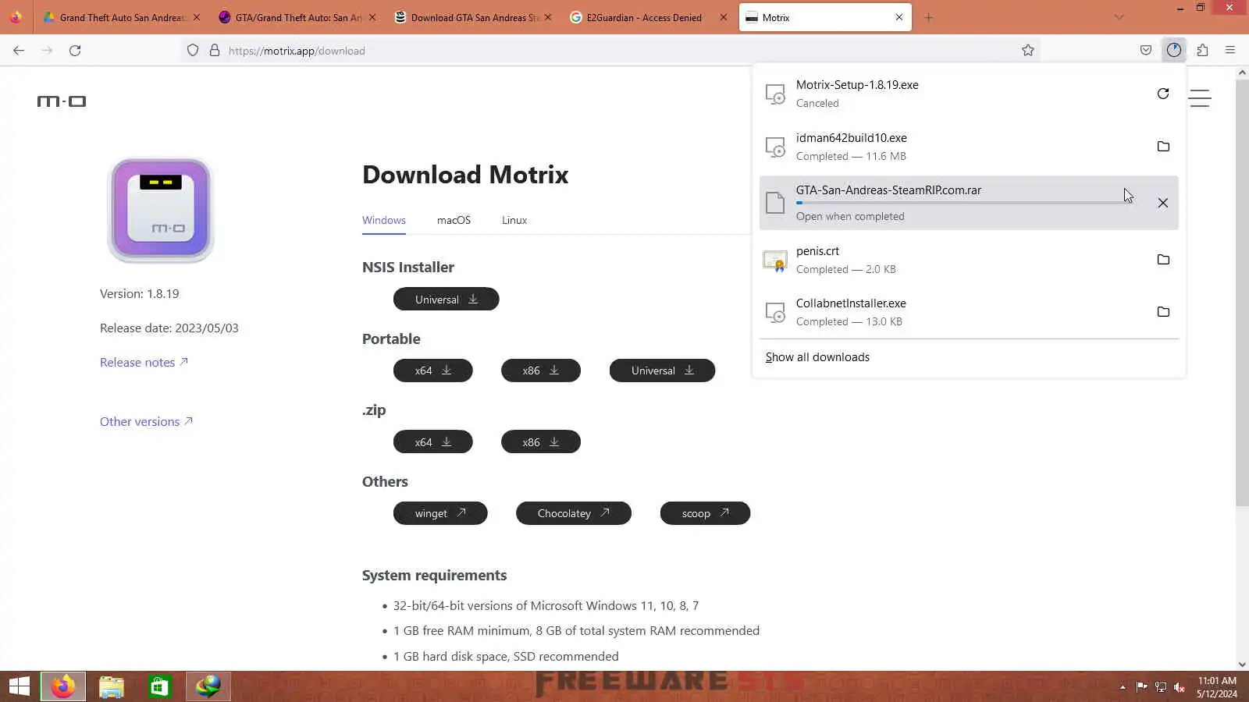Open folder for CollabnetInstaller.exe download

(x=1163, y=312)
